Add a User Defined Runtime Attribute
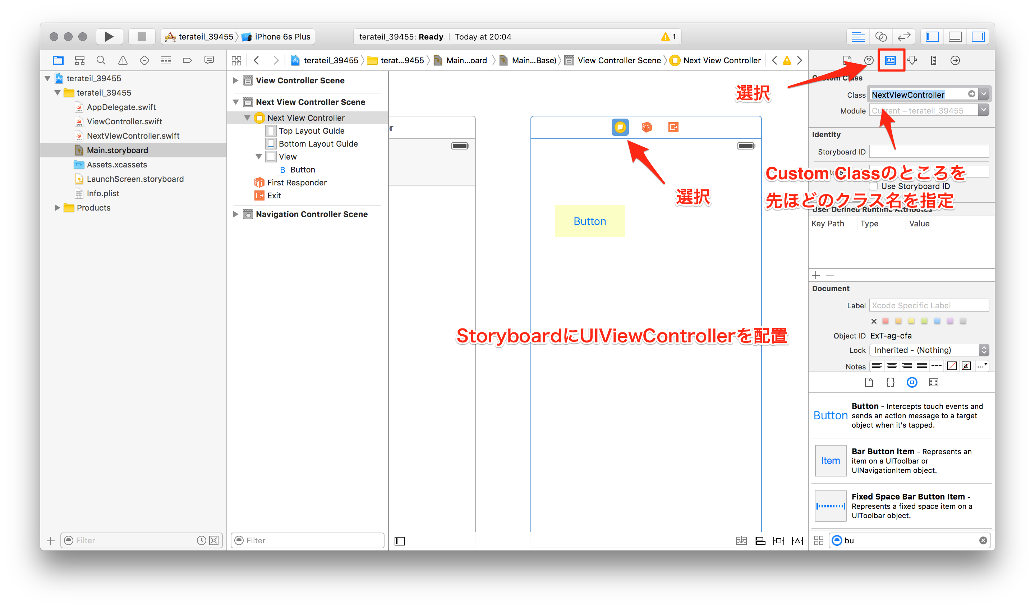The height and width of the screenshot is (608, 1035). (x=816, y=275)
